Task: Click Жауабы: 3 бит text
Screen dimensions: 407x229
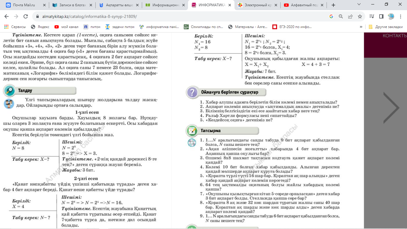Action: [x=78, y=170]
